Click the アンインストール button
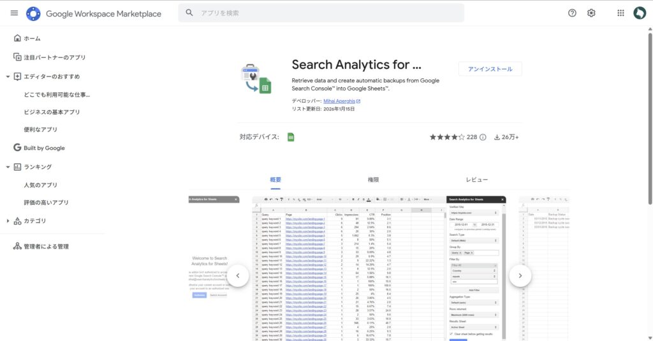Viewport: 653px width, 341px height. (490, 69)
